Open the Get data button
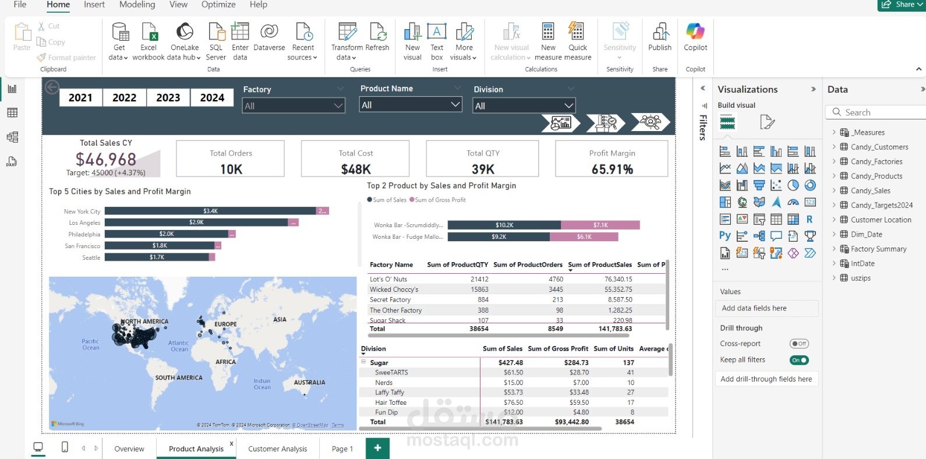 point(119,41)
